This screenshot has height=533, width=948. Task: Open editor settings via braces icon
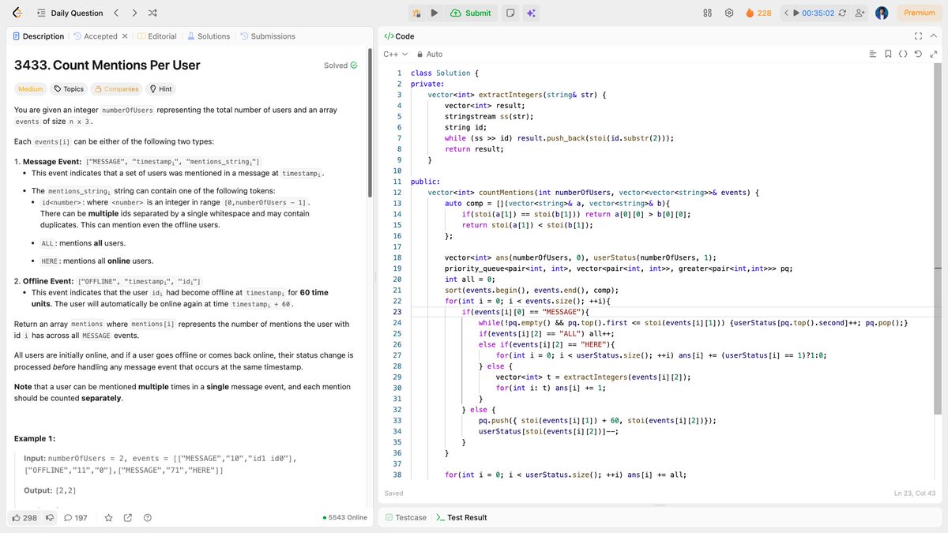(x=903, y=54)
